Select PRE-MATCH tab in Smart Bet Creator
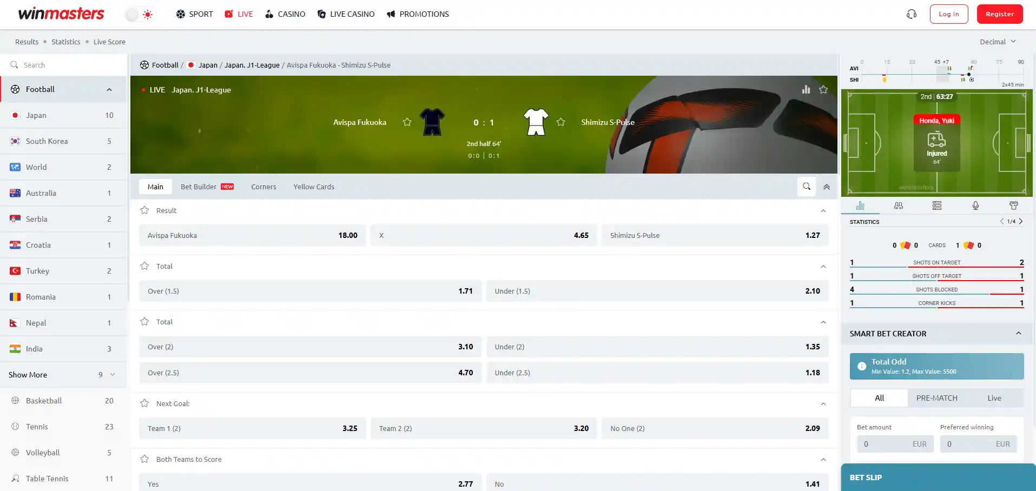Viewport: 1036px width, 491px height. pos(937,398)
